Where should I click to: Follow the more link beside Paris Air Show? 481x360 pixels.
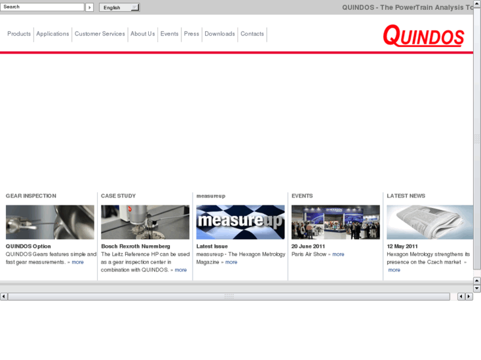pyautogui.click(x=338, y=254)
